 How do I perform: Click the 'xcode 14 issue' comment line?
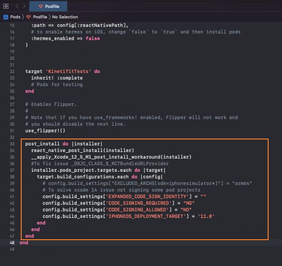[x=121, y=190]
